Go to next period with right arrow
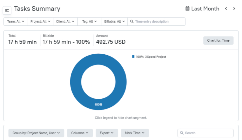The height and width of the screenshot is (140, 242). click(x=234, y=8)
